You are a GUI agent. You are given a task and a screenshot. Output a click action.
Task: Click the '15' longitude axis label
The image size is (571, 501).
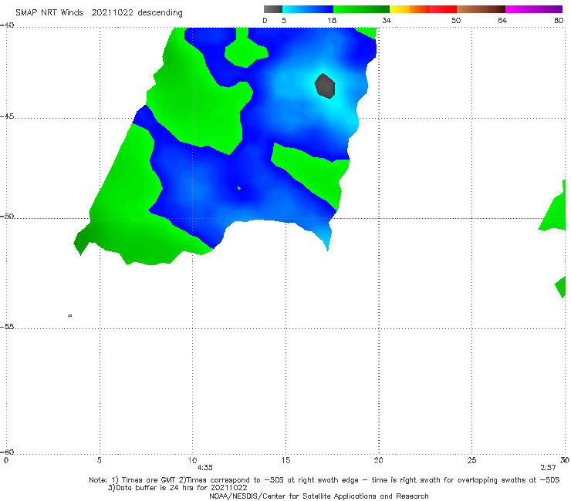285,460
